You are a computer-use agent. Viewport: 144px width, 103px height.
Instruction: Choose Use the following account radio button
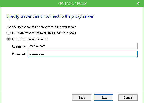[x=8, y=39]
